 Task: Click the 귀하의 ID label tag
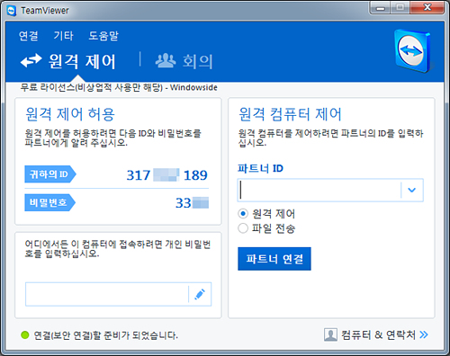point(50,174)
